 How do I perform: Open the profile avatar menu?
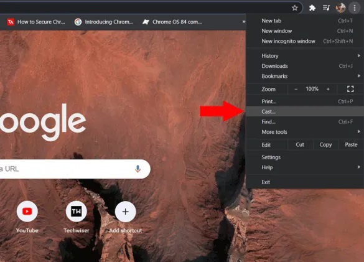340,8
